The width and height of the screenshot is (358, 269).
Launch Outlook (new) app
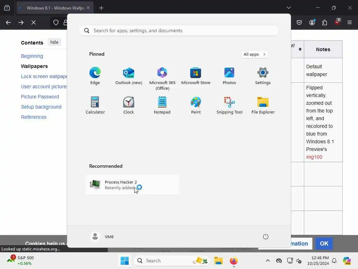[x=129, y=76]
